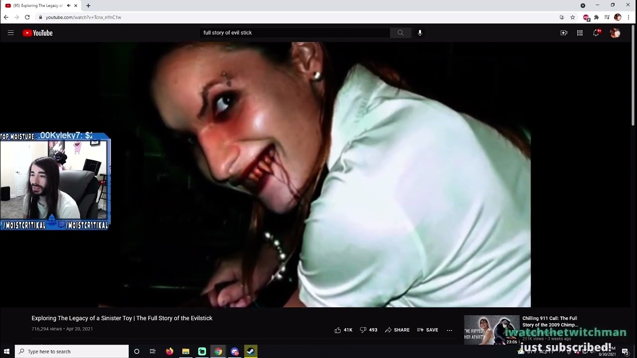Go to the YouTube home logo
Image resolution: width=637 pixels, height=358 pixels.
pyautogui.click(x=38, y=33)
